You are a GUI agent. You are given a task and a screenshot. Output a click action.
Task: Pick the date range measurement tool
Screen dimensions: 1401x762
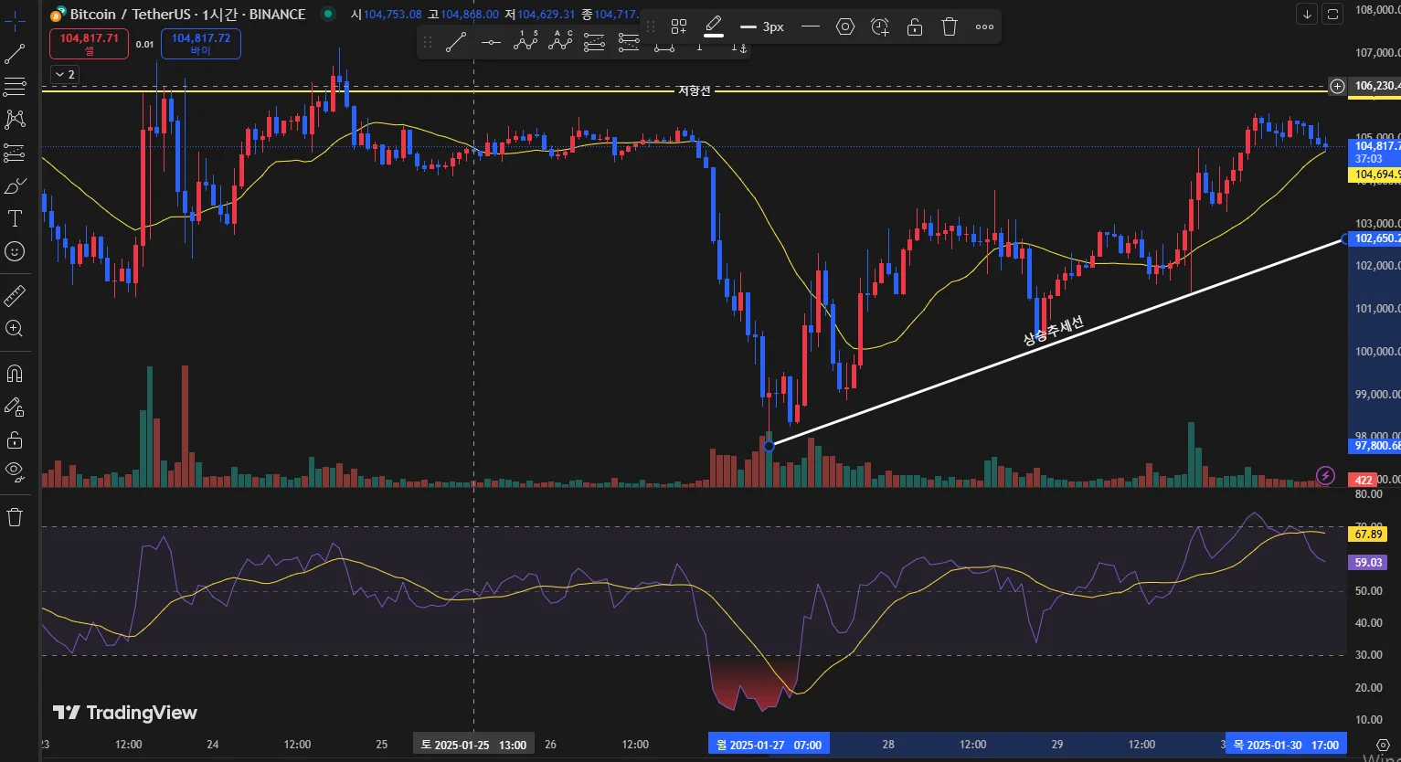[664, 46]
